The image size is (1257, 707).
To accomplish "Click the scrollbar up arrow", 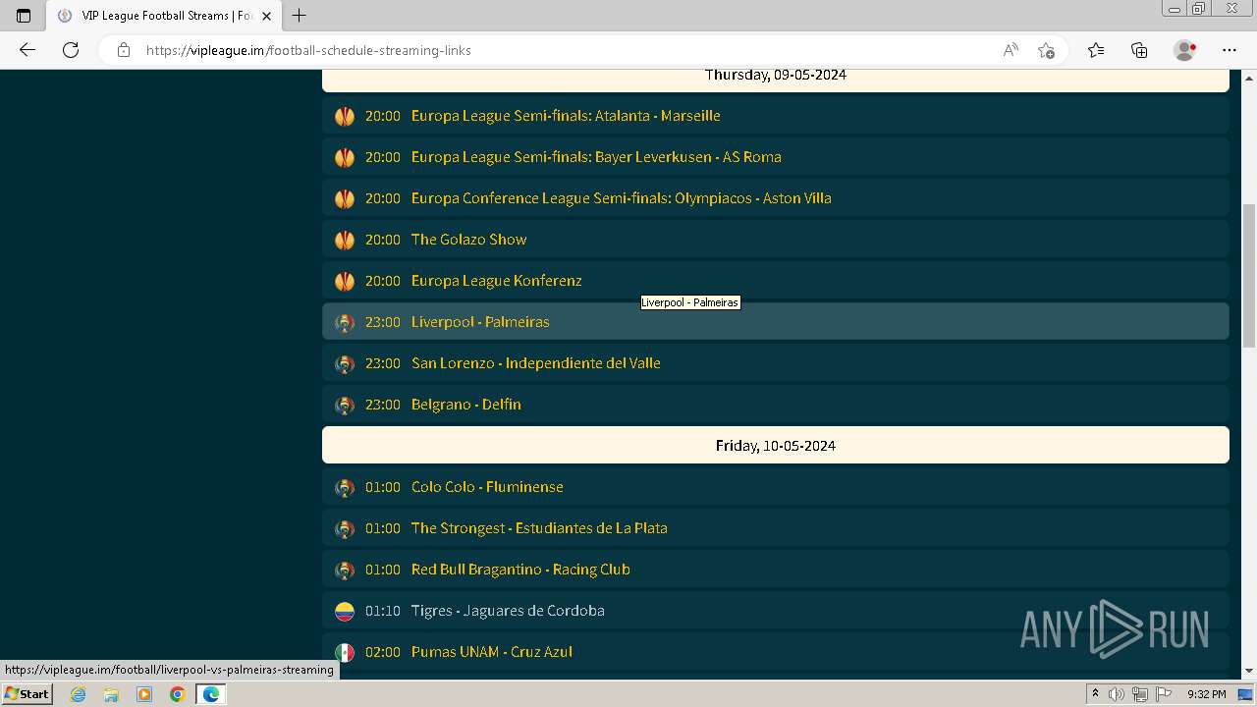I will coord(1248,77).
